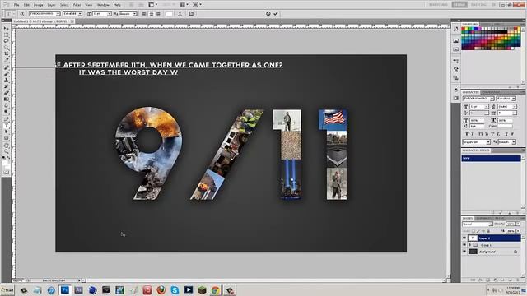Click the Windows Start button

[7, 290]
